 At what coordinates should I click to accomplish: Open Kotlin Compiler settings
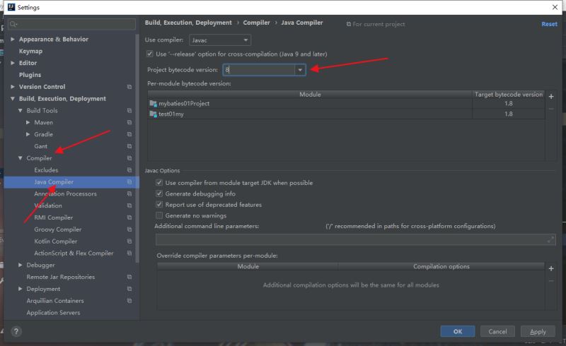point(56,241)
